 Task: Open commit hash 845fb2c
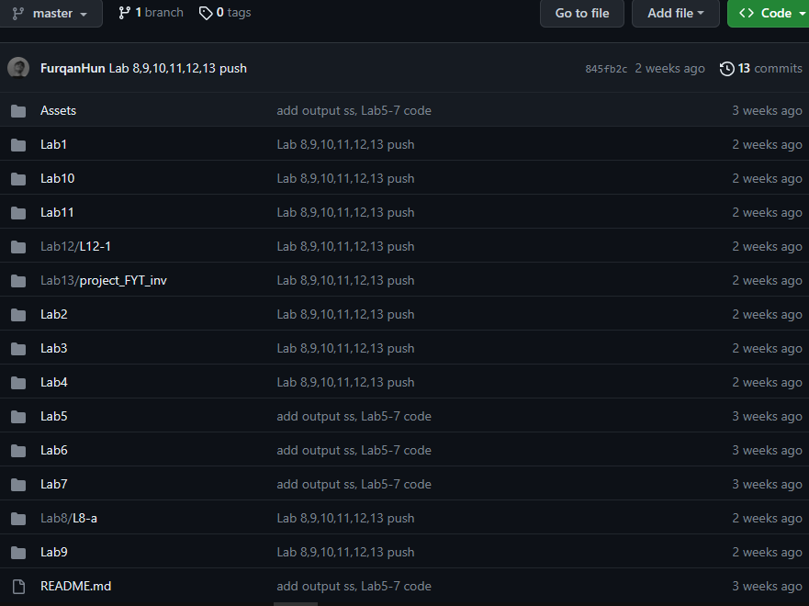(606, 69)
